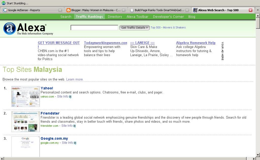
Task: Open Site Info for Yahoo!
Action: [x=62, y=97]
